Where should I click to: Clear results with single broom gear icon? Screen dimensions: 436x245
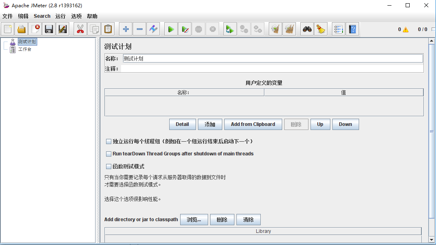coord(275,29)
